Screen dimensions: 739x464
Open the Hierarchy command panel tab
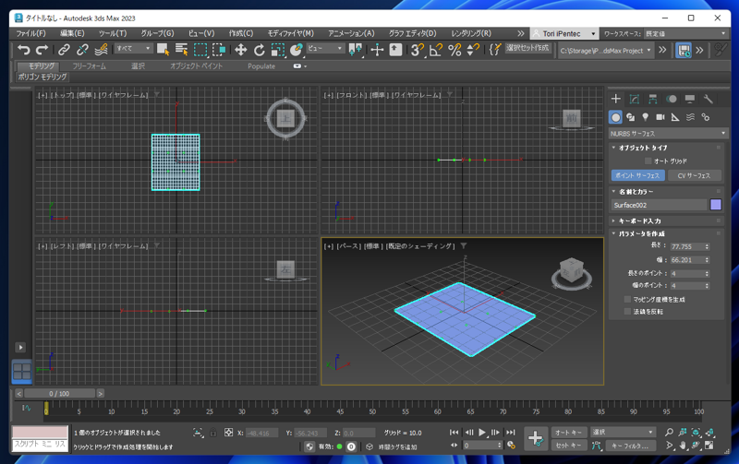pyautogui.click(x=653, y=99)
